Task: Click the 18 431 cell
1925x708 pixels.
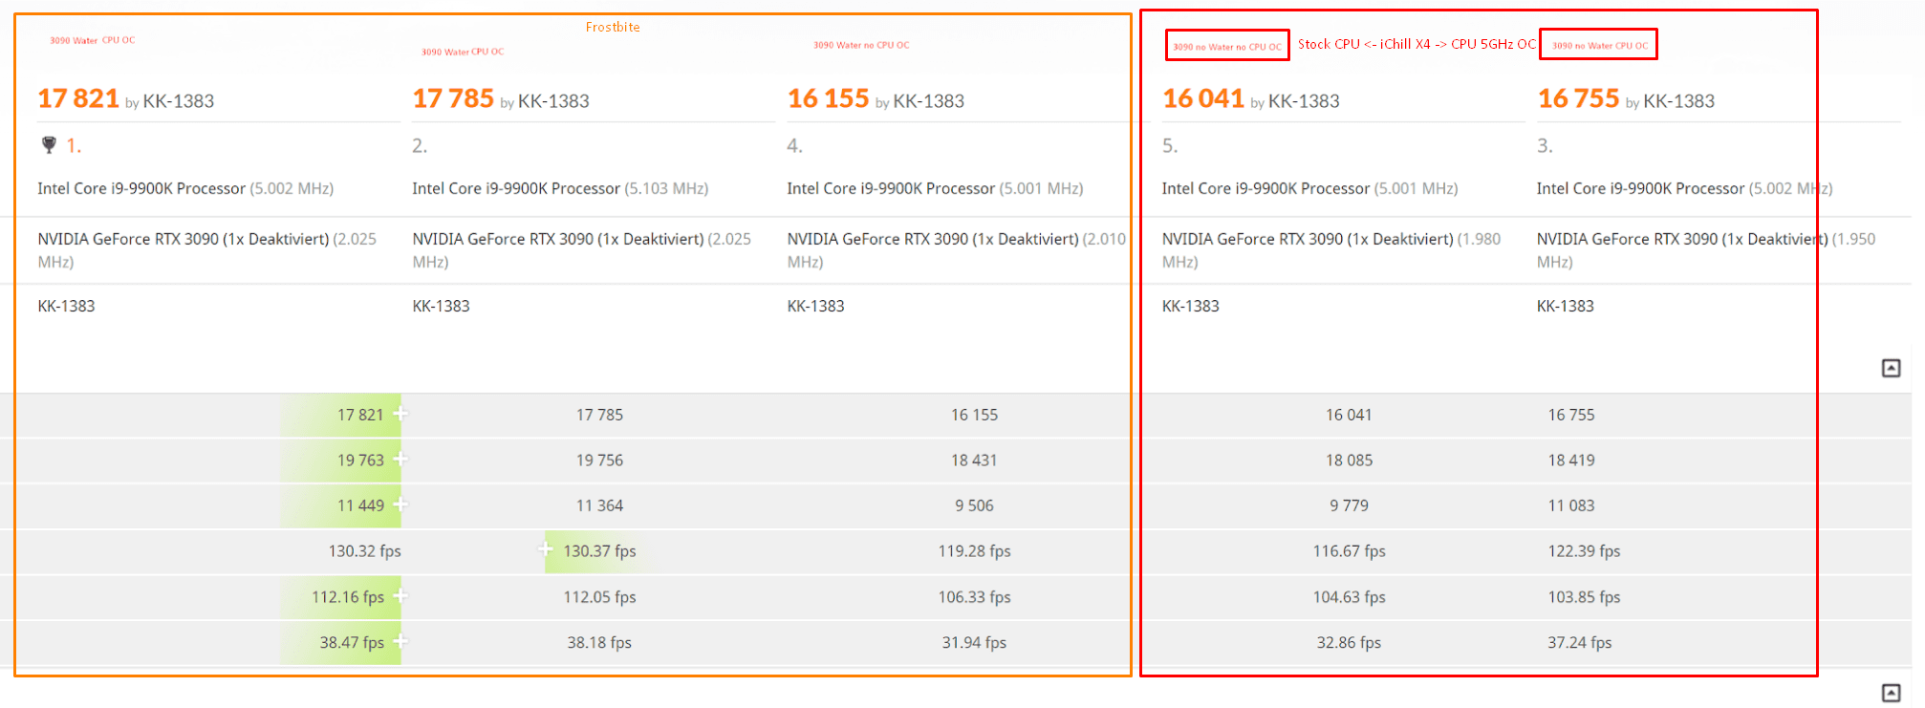Action: click(x=974, y=460)
